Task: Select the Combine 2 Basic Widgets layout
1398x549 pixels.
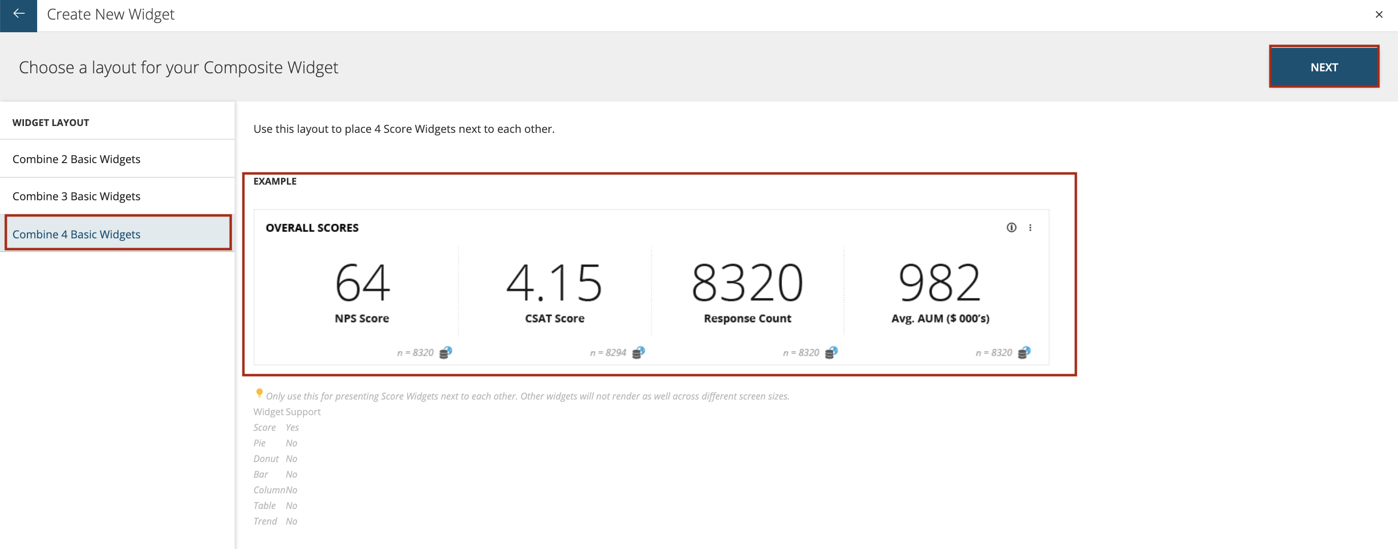Action: pos(76,159)
